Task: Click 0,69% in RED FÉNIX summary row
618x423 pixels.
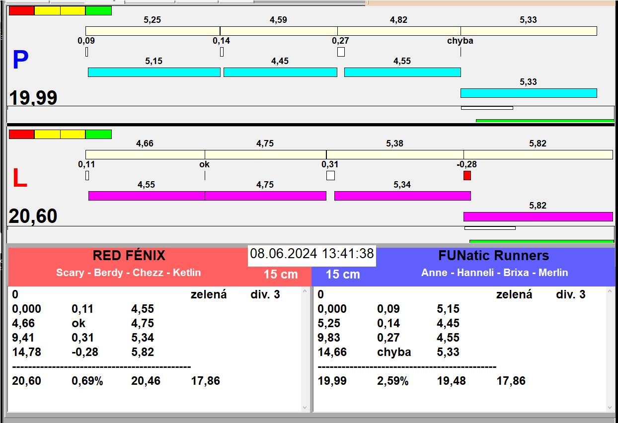Action: pyautogui.click(x=87, y=381)
